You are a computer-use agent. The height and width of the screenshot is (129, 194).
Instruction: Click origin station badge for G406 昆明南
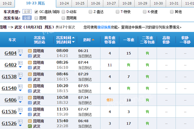pos(30,98)
